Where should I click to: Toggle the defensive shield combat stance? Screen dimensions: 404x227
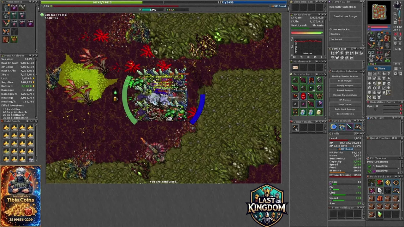395,44
